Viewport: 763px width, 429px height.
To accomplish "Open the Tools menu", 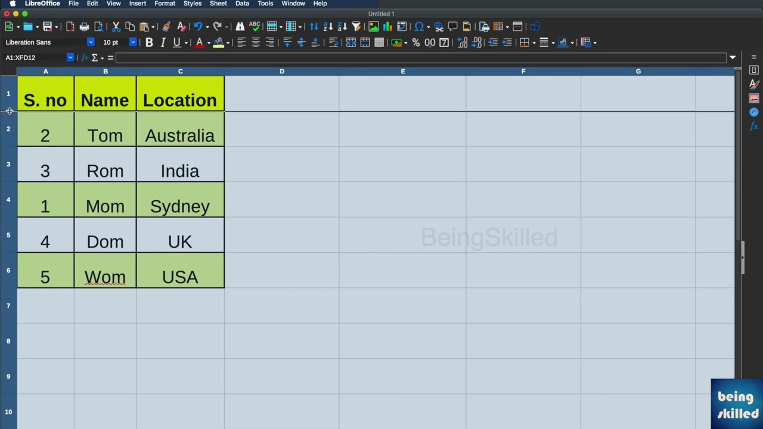I will [x=265, y=4].
